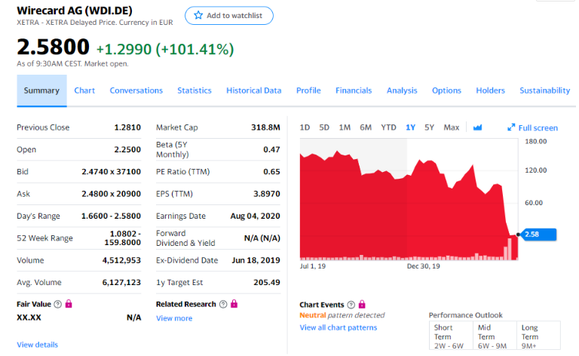The image size is (579, 356).
Task: Select the 1D chart time range
Action: coord(305,127)
